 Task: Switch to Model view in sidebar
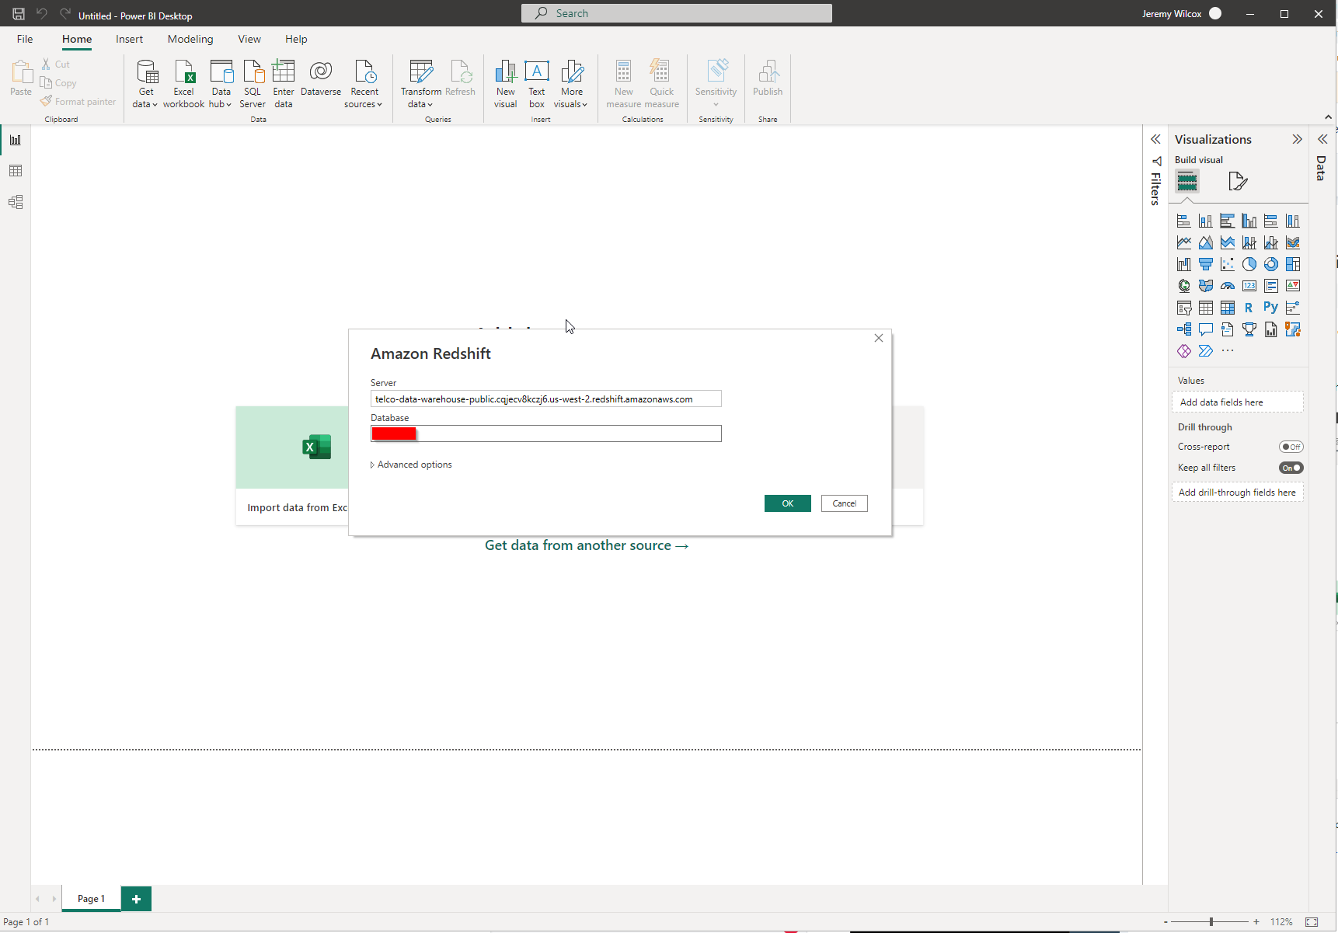[x=16, y=202]
